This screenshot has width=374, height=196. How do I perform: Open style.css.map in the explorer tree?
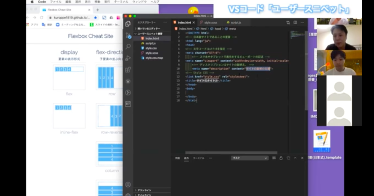tap(152, 58)
